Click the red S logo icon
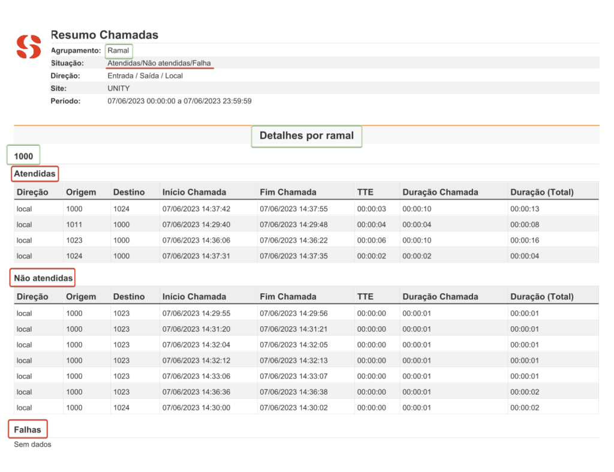 pos(28,47)
